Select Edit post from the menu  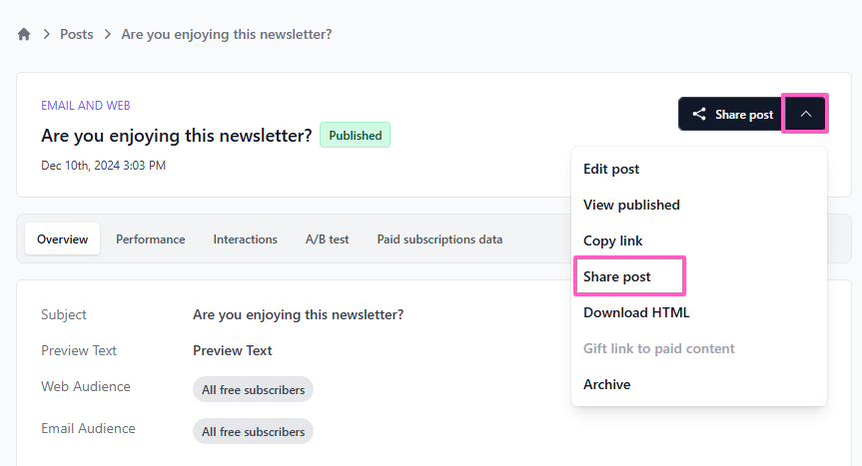pos(611,169)
